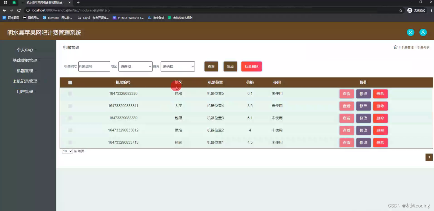Click the browser address bar URL
This screenshot has height=211, width=434.
(70, 10)
